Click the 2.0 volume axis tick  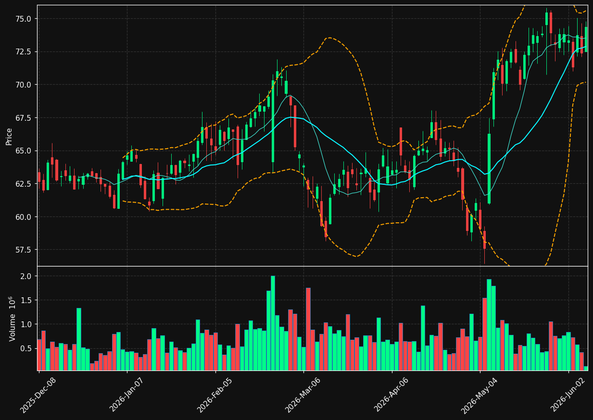[27, 276]
